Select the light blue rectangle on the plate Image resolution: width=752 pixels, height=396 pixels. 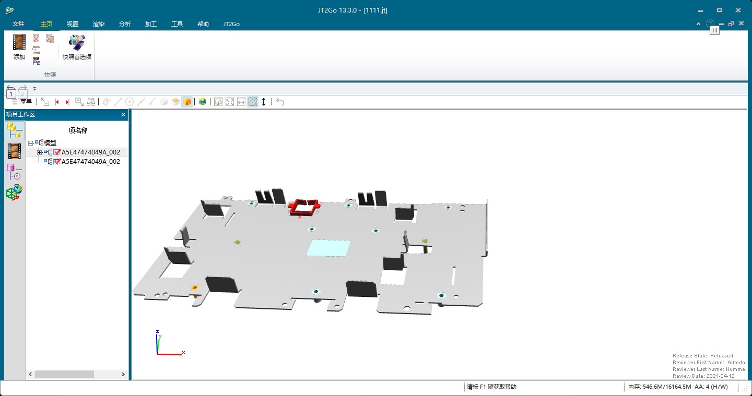328,248
